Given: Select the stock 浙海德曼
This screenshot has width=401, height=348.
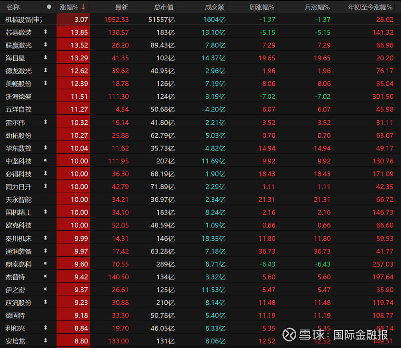Looking at the screenshot, I should tap(19, 97).
